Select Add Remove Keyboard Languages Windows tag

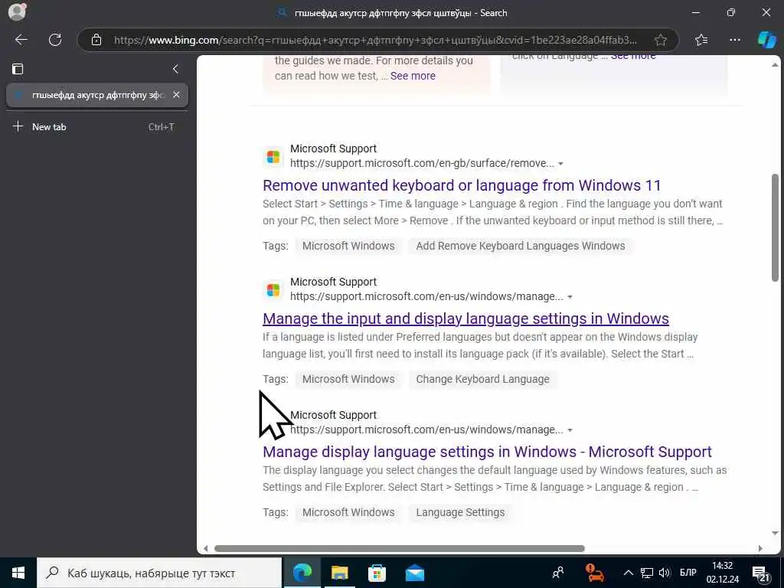pos(520,246)
